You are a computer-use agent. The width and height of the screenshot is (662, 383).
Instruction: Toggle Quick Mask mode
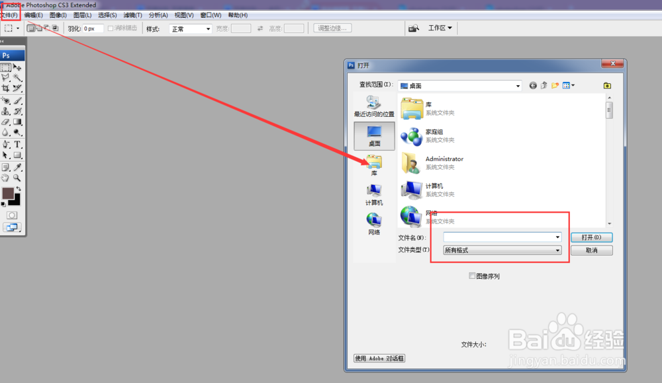pos(12,215)
